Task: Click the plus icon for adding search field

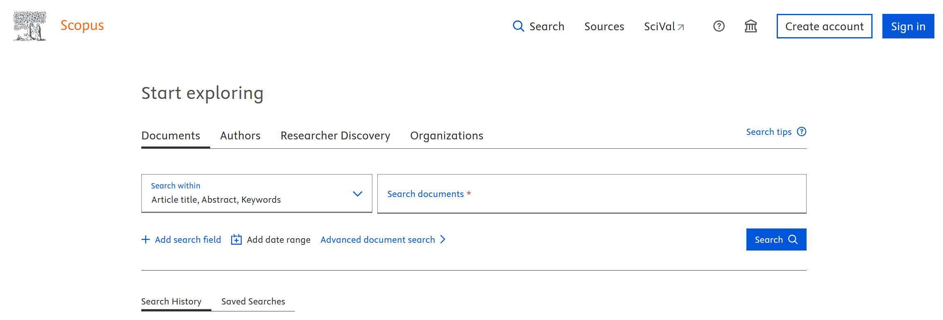Action: (x=145, y=239)
